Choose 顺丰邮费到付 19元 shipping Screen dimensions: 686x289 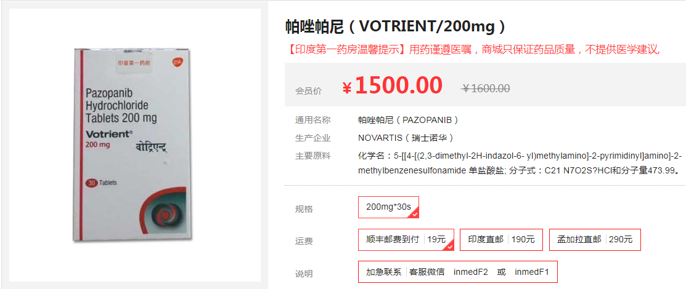point(405,239)
